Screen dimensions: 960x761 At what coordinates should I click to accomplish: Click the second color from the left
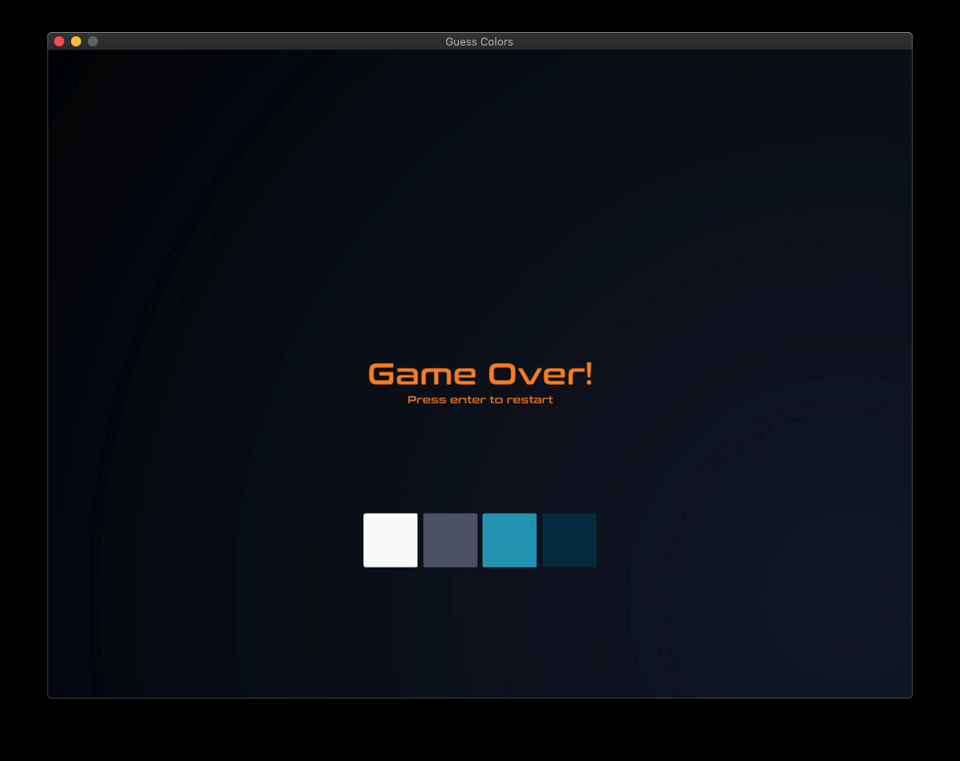(450, 540)
